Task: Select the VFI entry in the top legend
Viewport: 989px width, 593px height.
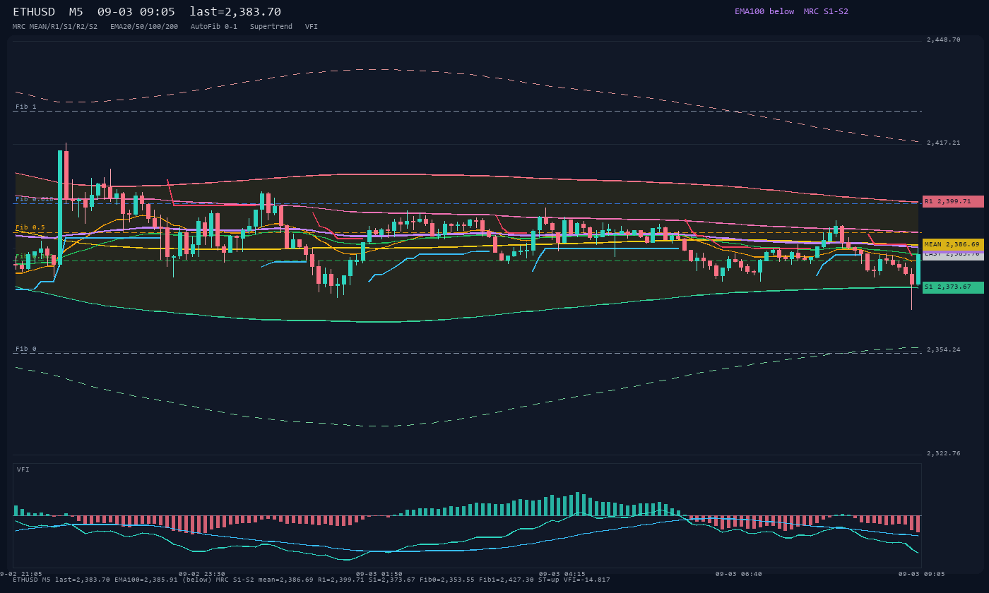Action: pos(312,27)
